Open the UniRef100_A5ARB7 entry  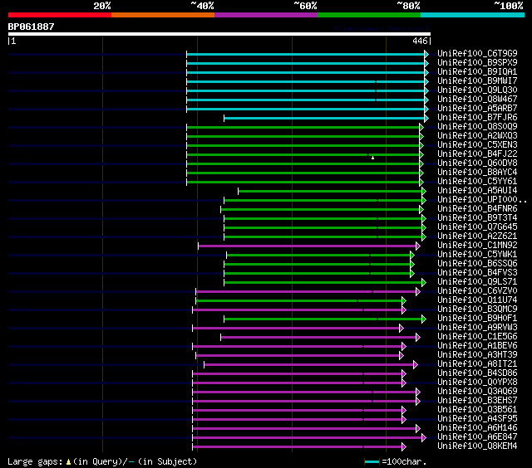point(477,109)
